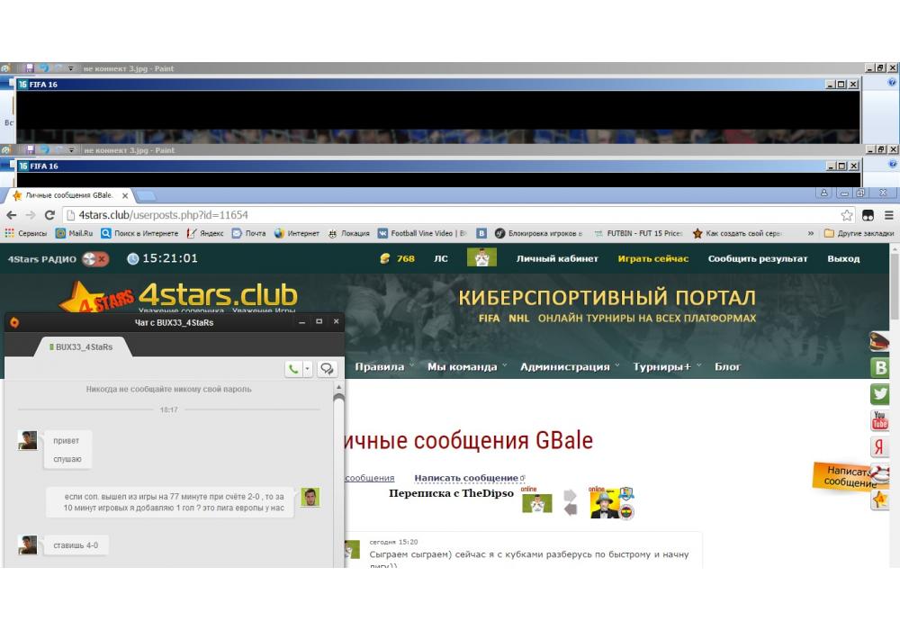Reload the 4stars.club page
The height and width of the screenshot is (630, 900).
coord(49,215)
